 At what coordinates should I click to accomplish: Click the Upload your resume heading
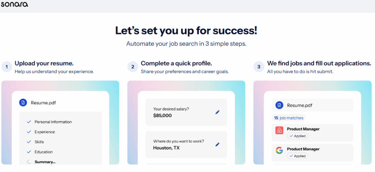[44, 63]
